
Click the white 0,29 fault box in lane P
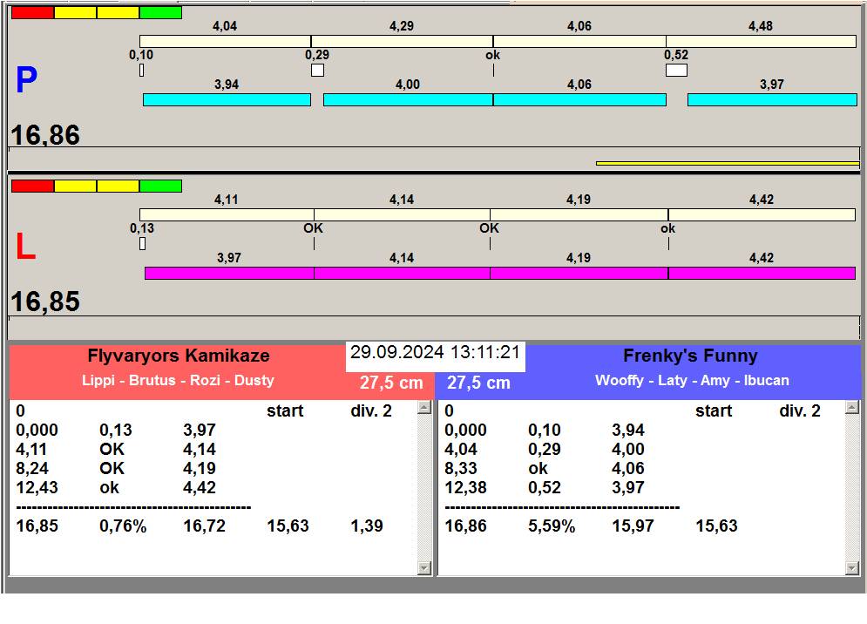(x=317, y=70)
